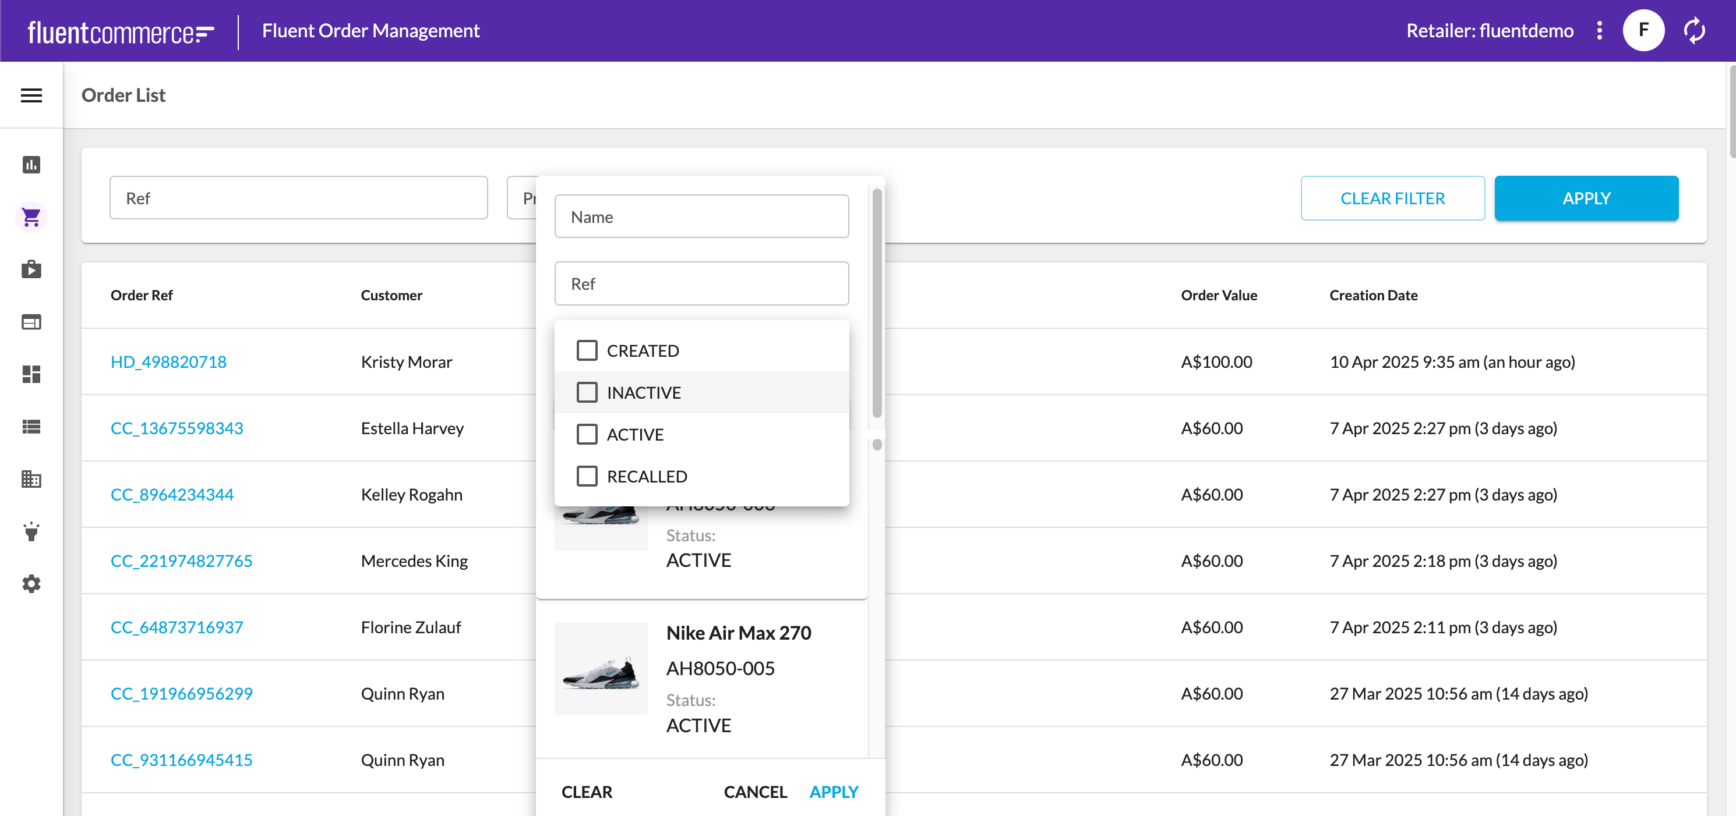This screenshot has height=816, width=1736.
Task: Check the CREATED status checkbox
Action: (586, 350)
